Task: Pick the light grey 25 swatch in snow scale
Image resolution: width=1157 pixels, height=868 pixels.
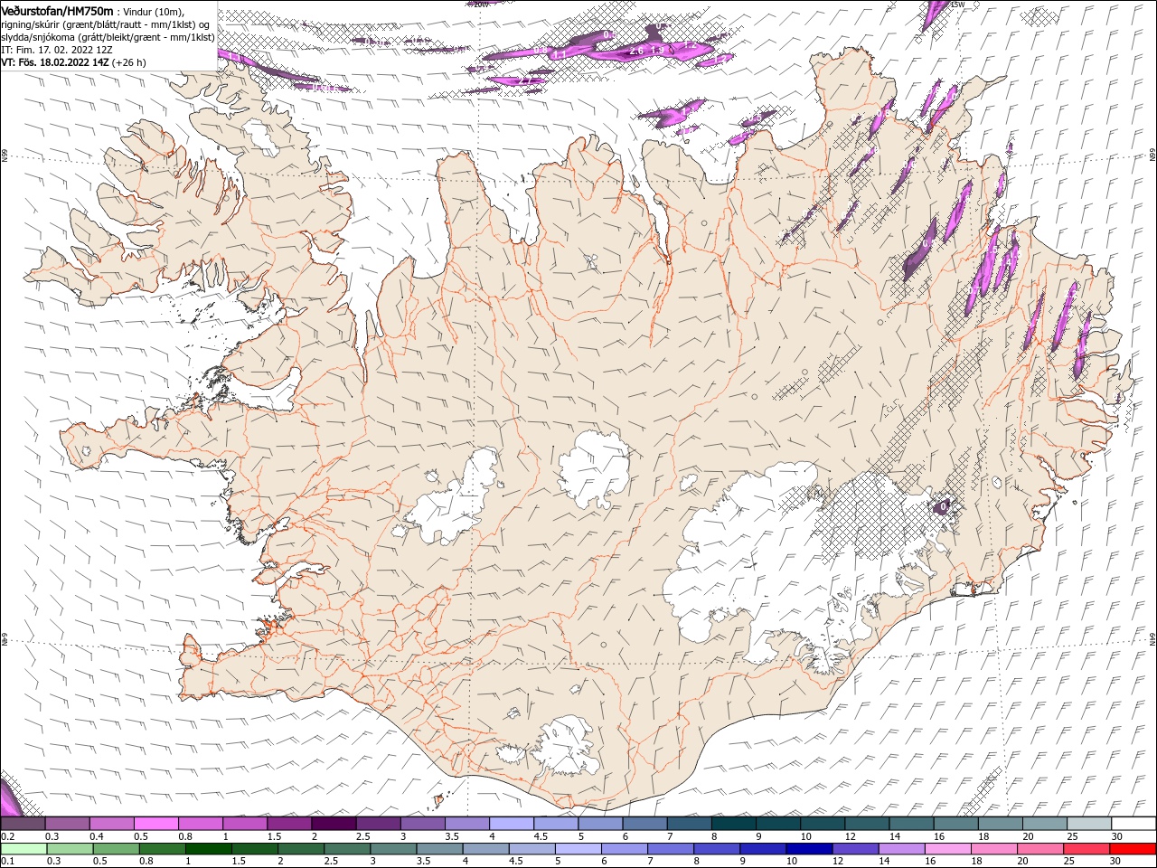Action: [1089, 824]
